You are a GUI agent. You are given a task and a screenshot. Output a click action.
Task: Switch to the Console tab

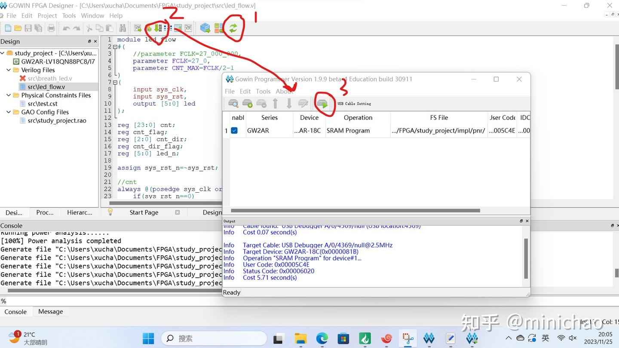point(15,312)
